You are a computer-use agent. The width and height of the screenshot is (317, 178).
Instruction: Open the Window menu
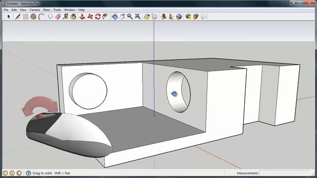click(x=69, y=10)
